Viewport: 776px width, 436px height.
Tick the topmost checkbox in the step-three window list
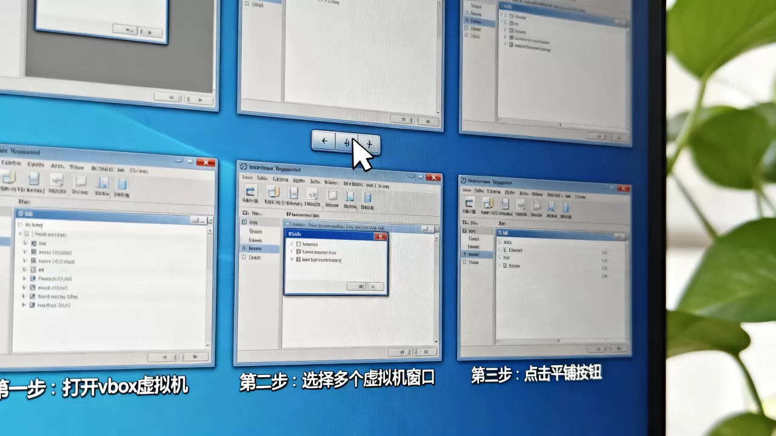500,241
